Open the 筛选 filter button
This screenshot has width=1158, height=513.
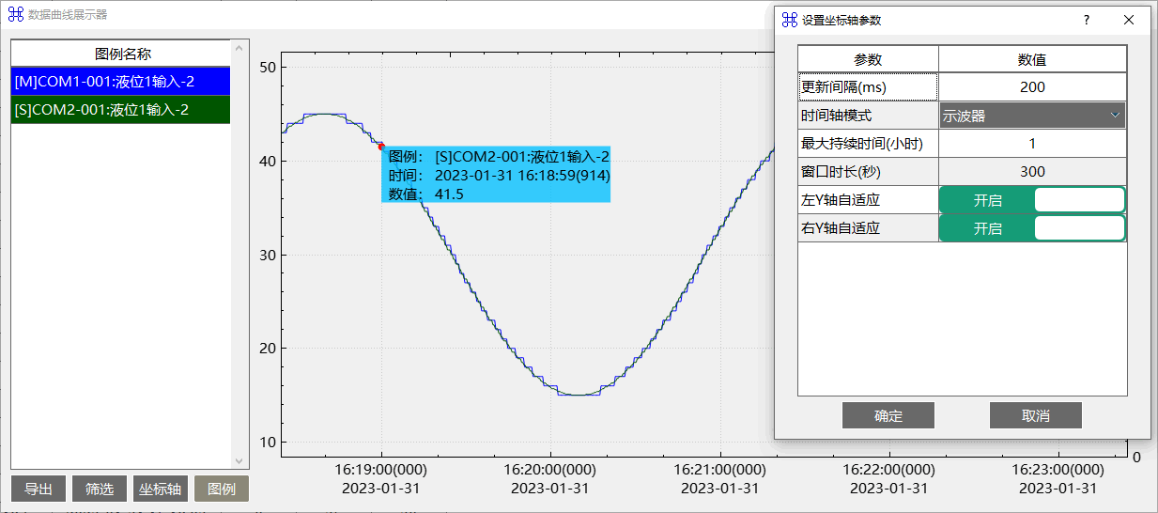[100, 489]
